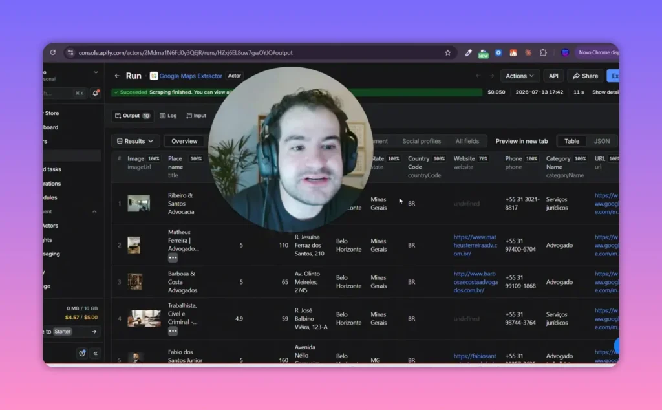Screen dimensions: 662x410
Task: Open browser extensions puzzle icon
Action: tap(543, 53)
